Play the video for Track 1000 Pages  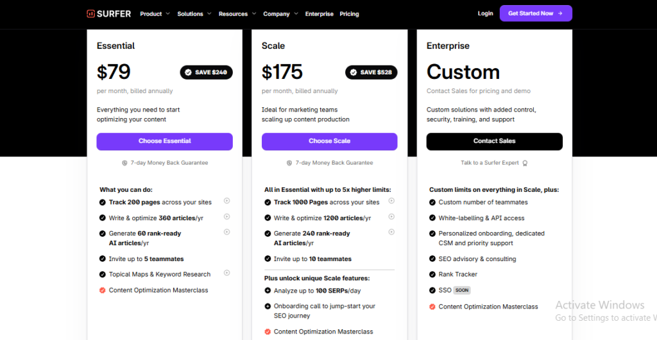coord(391,201)
